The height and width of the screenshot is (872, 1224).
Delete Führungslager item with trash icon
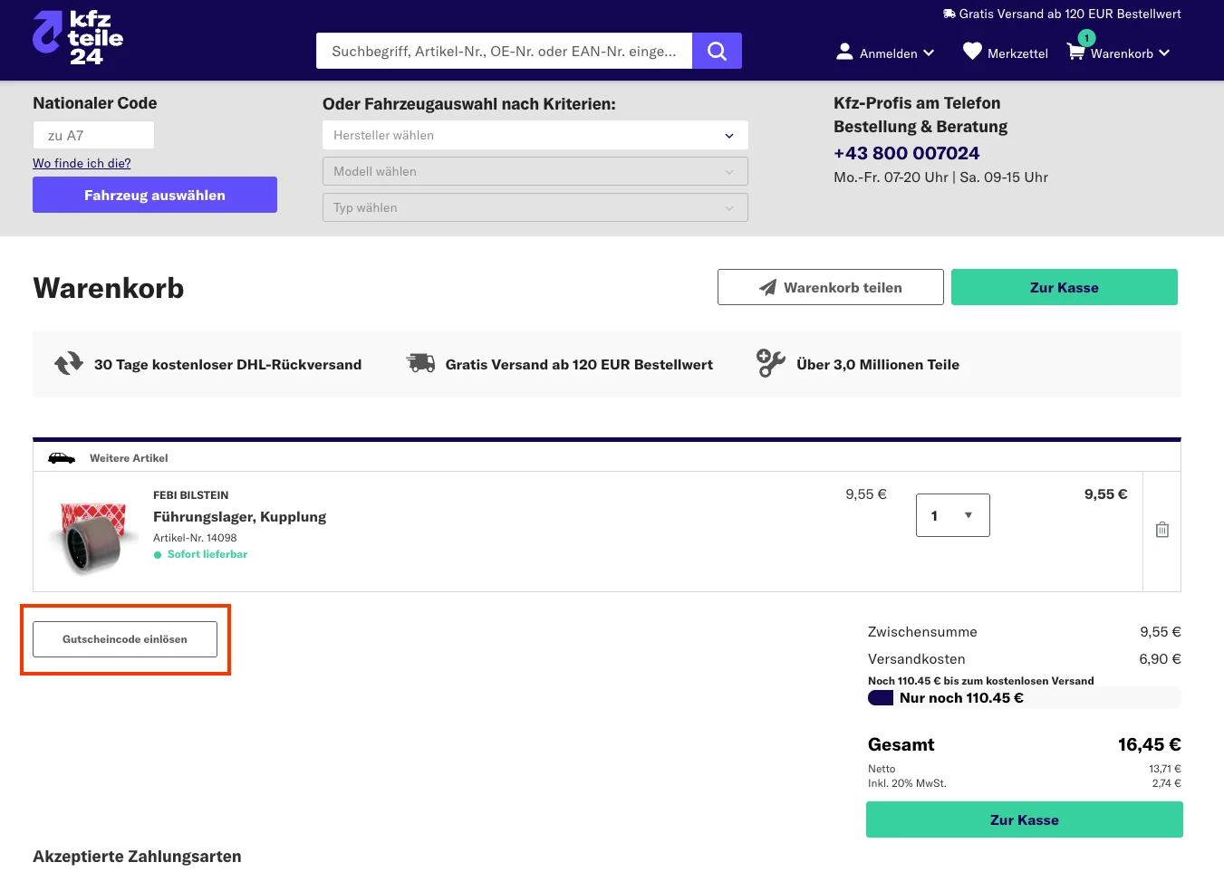point(1162,530)
